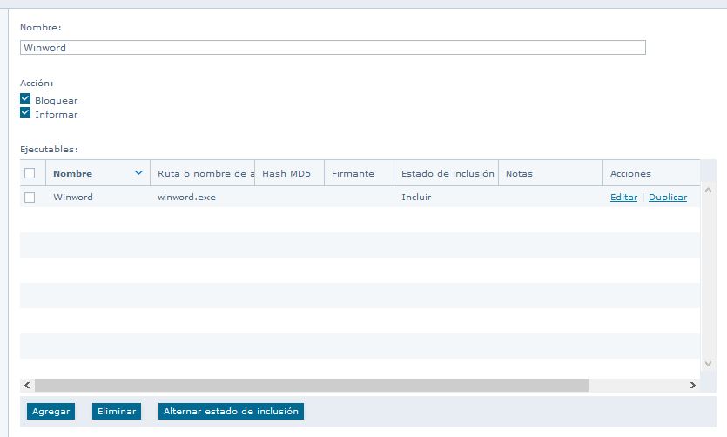Click the Nombre input field containing Winword

[x=333, y=47]
